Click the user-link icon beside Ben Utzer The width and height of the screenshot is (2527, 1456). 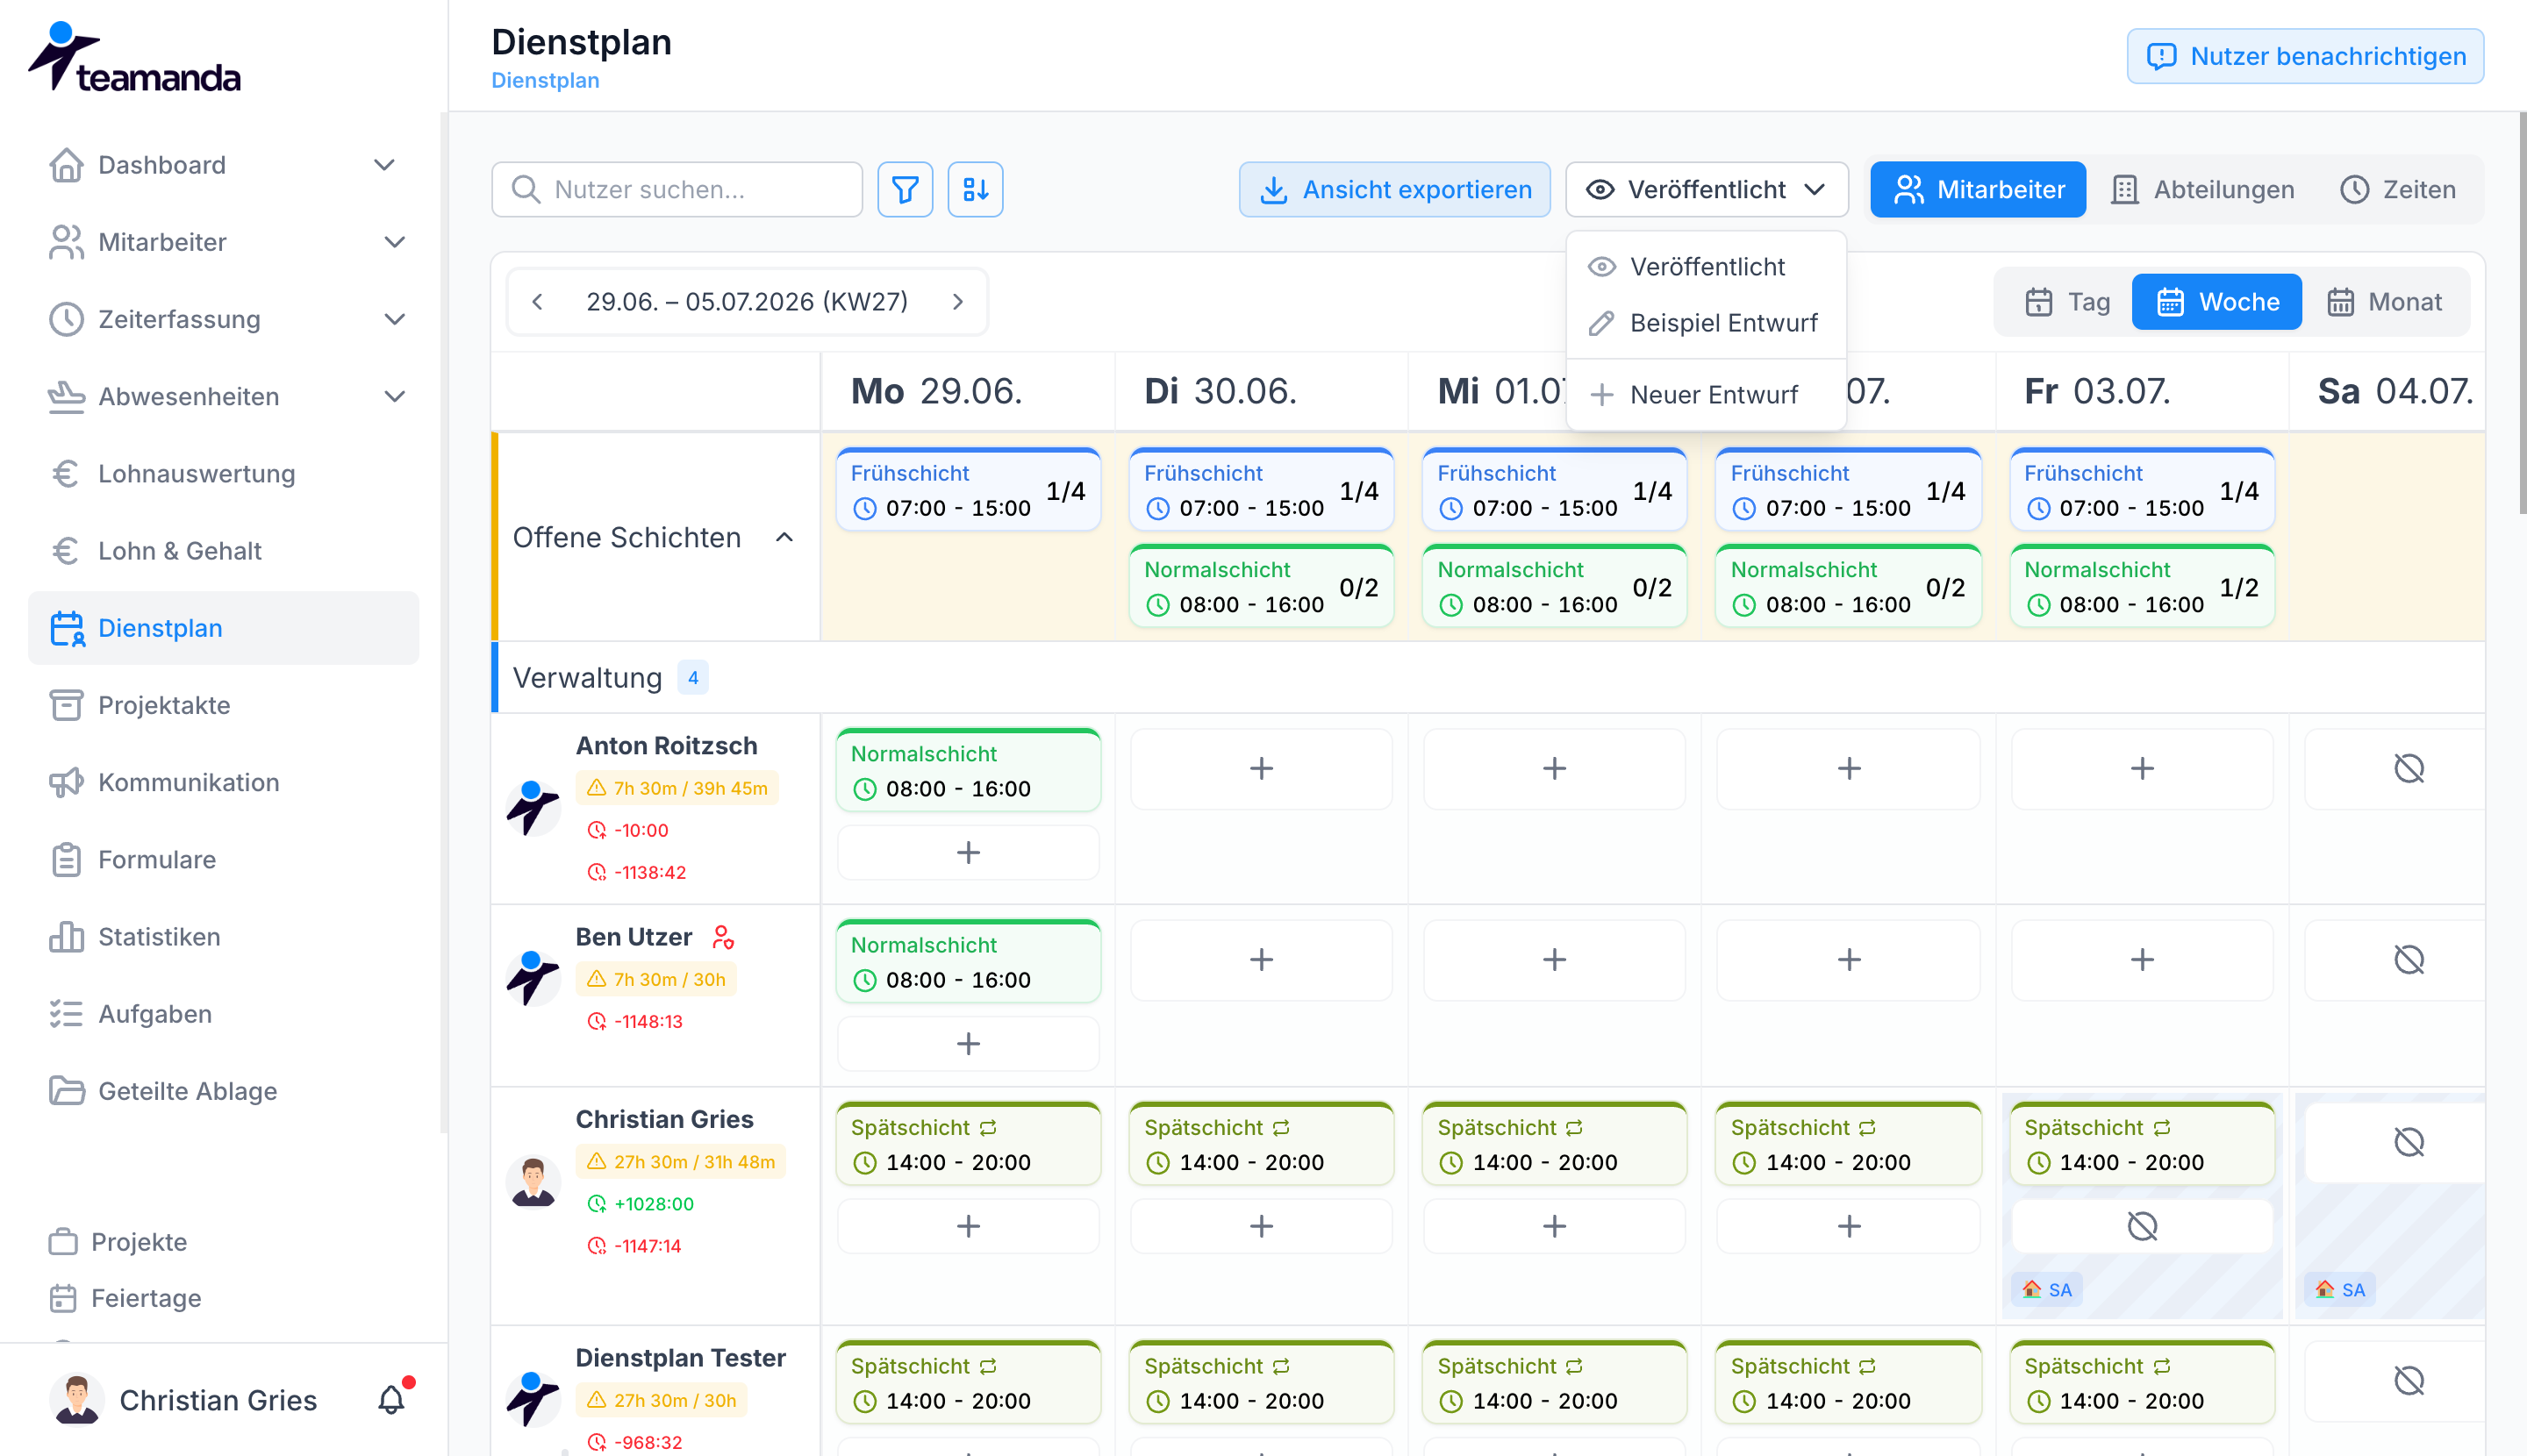(x=722, y=937)
